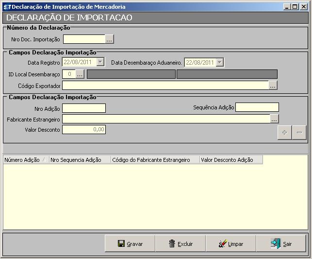Focus the Nro Adição input field

83,108
